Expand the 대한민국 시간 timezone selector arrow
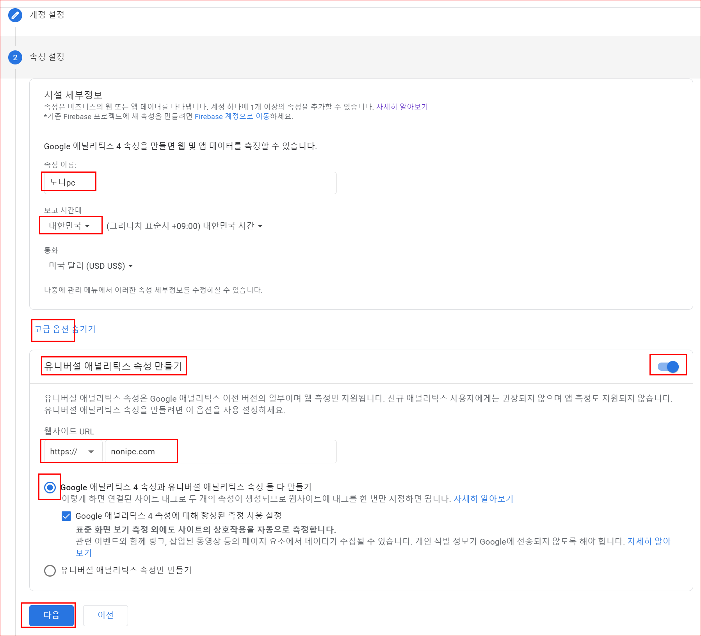Viewport: 701px width, 636px height. [261, 226]
